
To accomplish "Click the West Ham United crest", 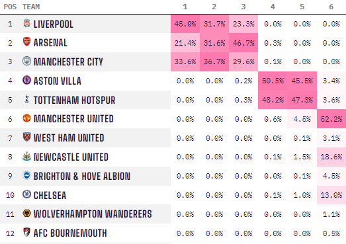I will (26, 138).
